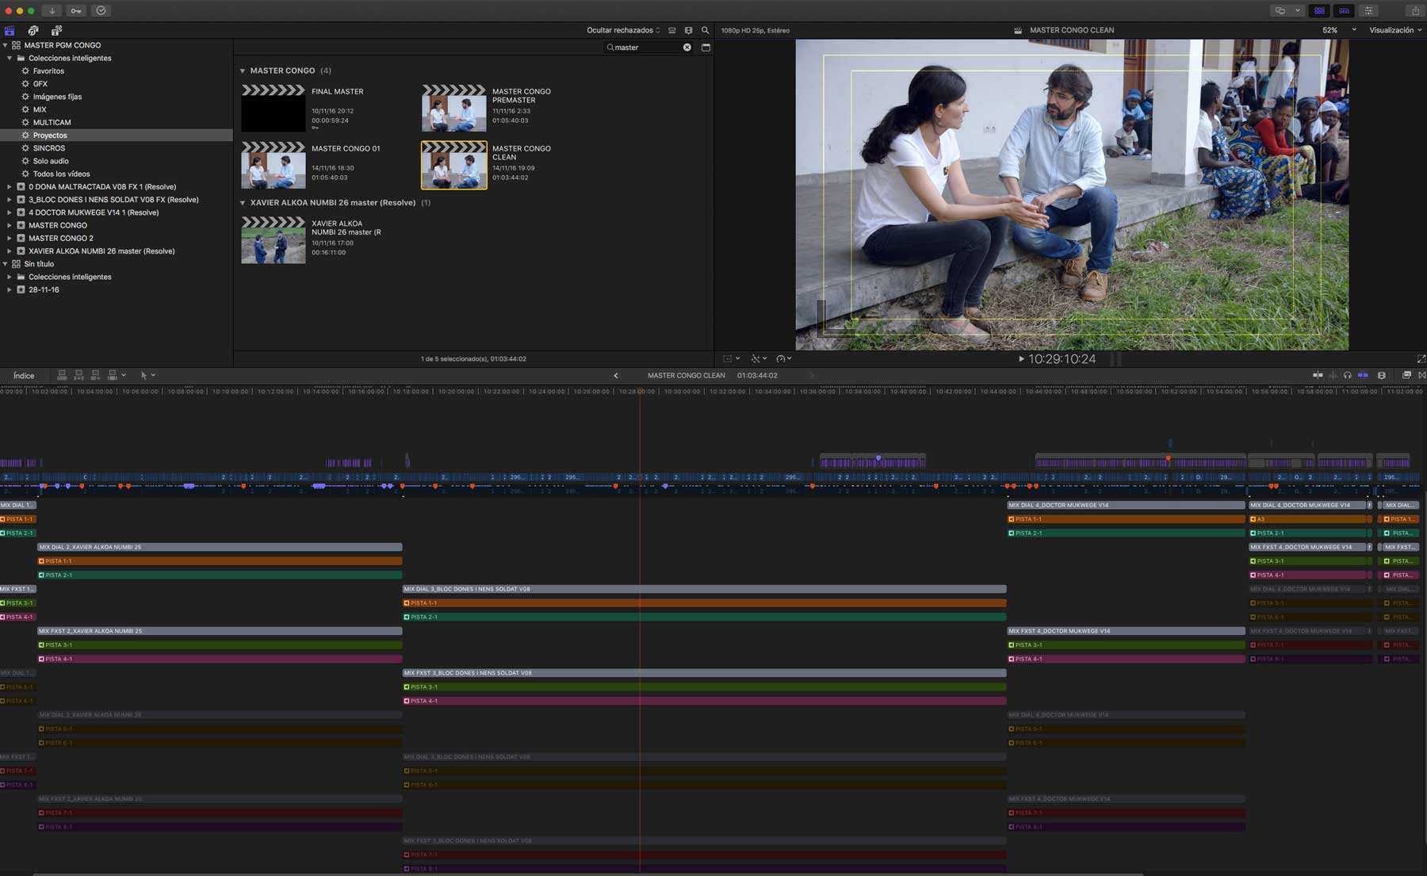Show the Libraries sidebar clapper icon

(x=10, y=30)
